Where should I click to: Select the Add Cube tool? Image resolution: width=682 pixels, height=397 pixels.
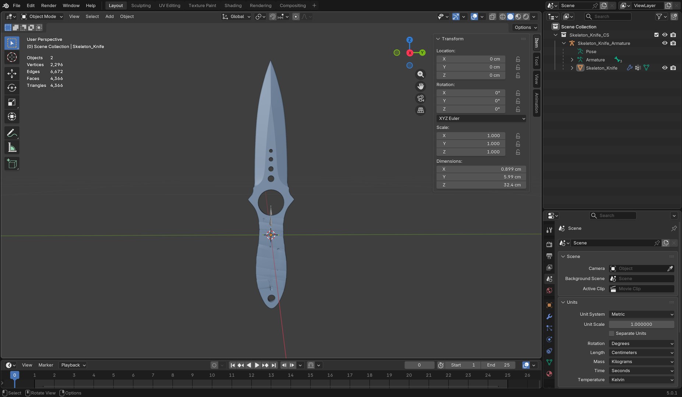coord(12,164)
